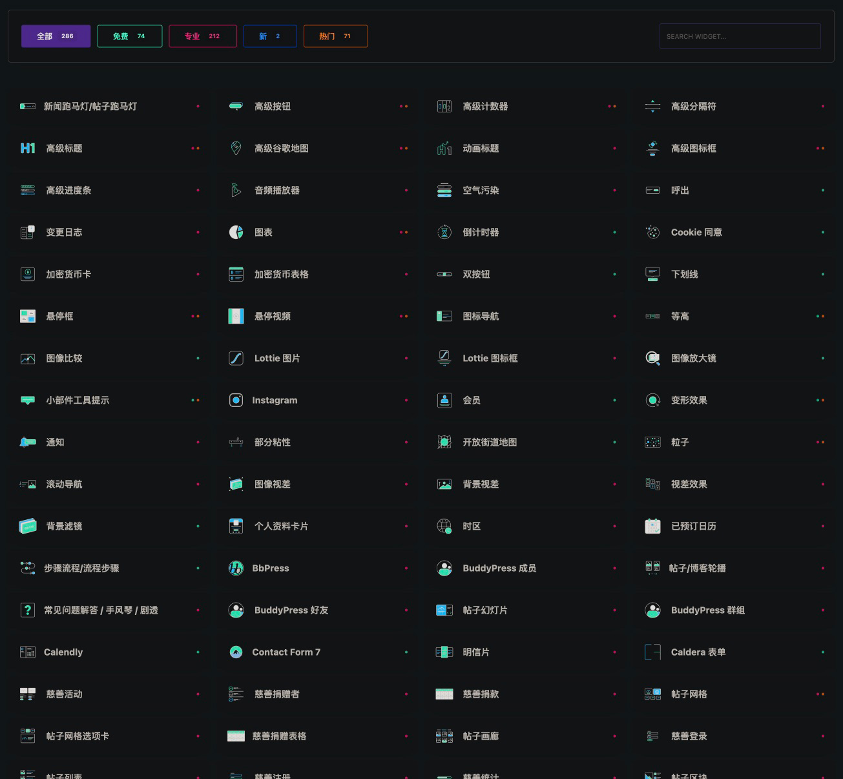Click the 加密货币卡 icon
Screen dimensions: 843x779
28,274
